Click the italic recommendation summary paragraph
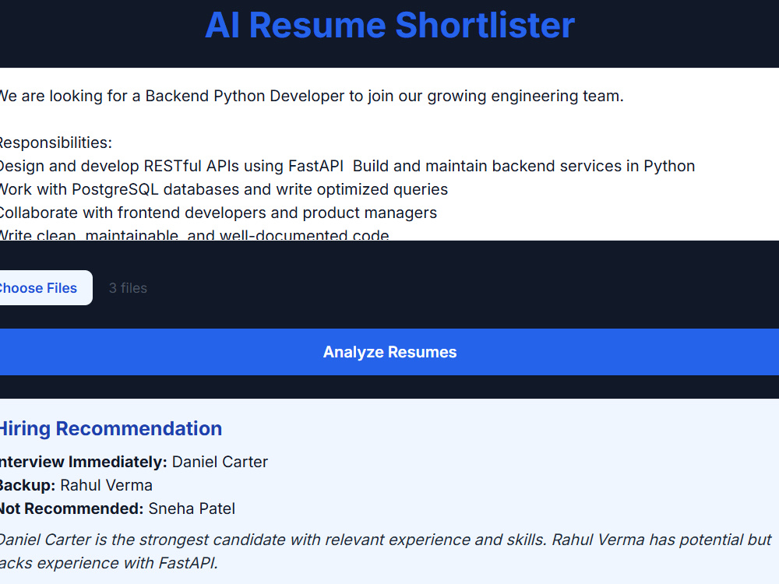The width and height of the screenshot is (779, 584). (386, 551)
